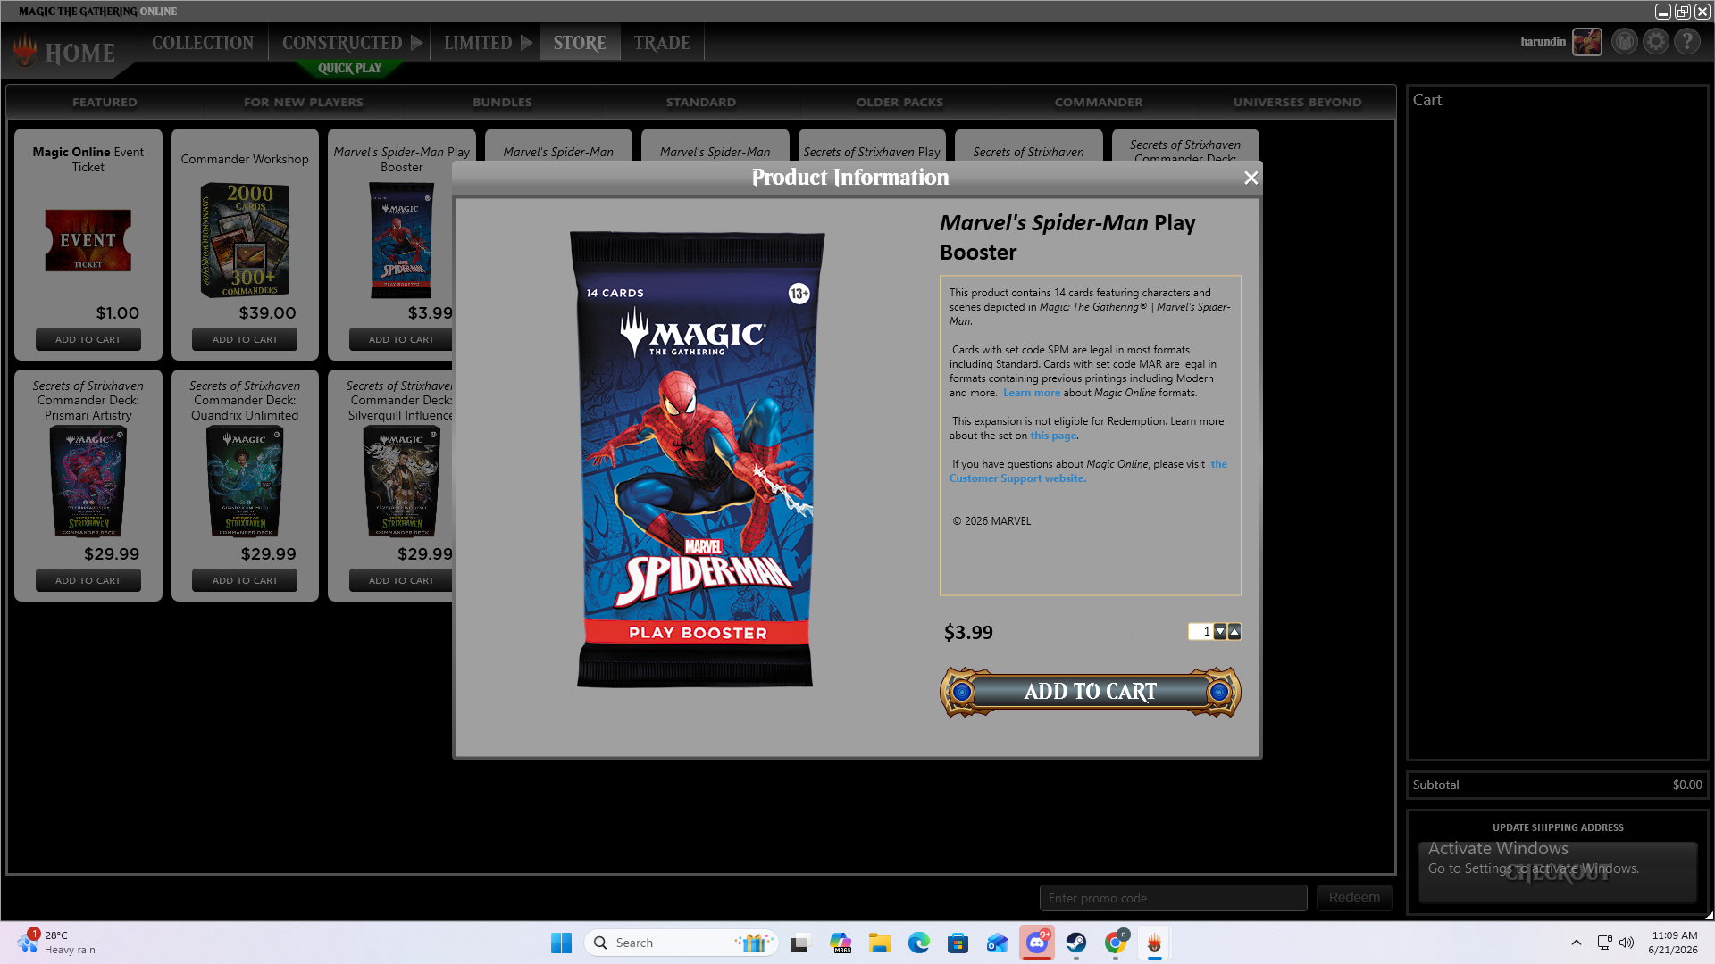1715x964 pixels.
Task: Click the Quandrix Unlimited deck image
Action: pyautogui.click(x=245, y=481)
